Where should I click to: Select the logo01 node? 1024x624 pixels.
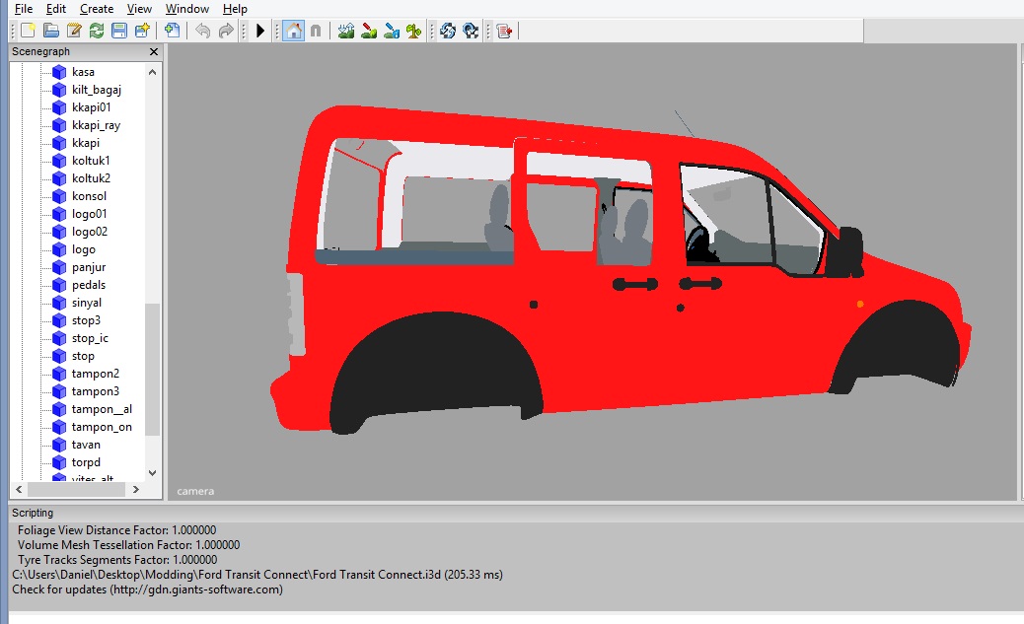90,214
